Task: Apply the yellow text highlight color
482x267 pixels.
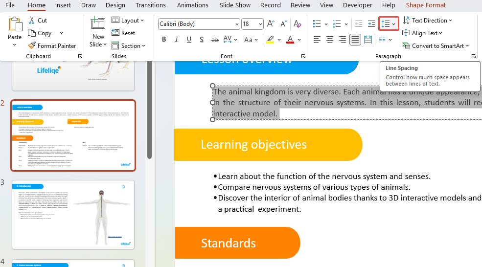Action: [270, 40]
